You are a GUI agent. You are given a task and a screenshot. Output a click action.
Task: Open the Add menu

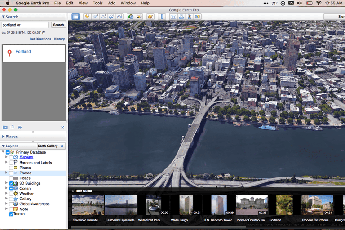click(111, 3)
